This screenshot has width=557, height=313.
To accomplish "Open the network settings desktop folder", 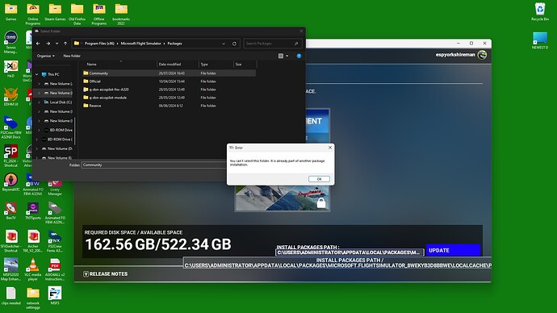I will [33, 298].
